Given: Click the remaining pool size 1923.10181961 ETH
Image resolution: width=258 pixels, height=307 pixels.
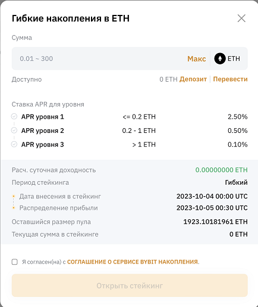Looking at the screenshot, I should coord(215,222).
